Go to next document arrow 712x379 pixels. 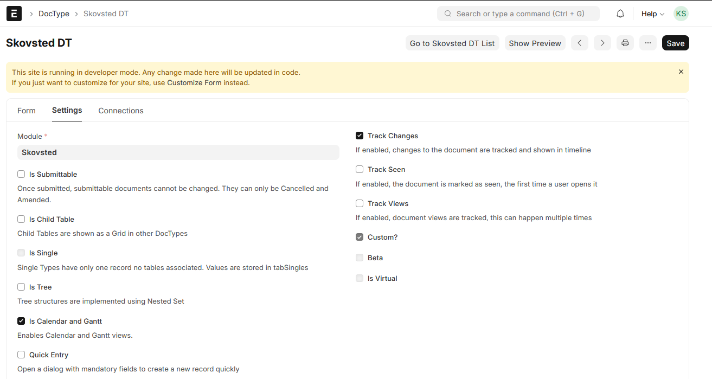click(602, 43)
